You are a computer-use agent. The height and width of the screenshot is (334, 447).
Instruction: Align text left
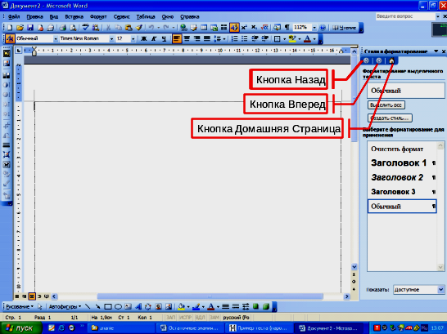[x=177, y=38]
